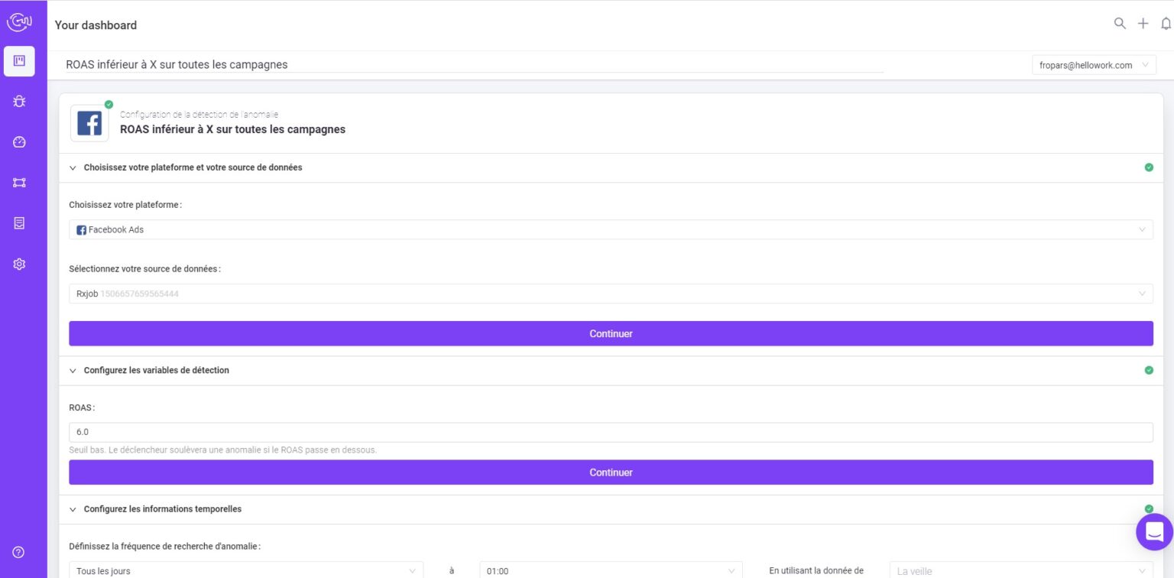
Task: Click the first Continuer button
Action: click(x=611, y=333)
